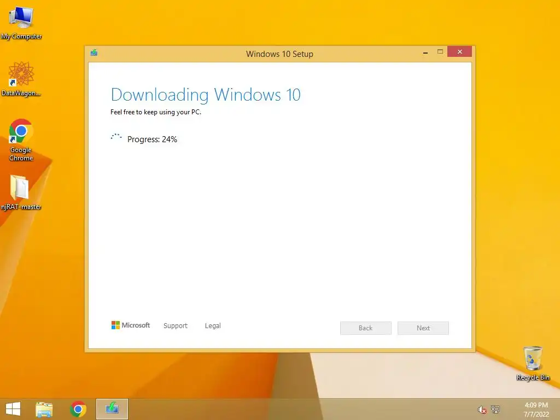Click the Microsoft logo in Setup

coord(131,325)
